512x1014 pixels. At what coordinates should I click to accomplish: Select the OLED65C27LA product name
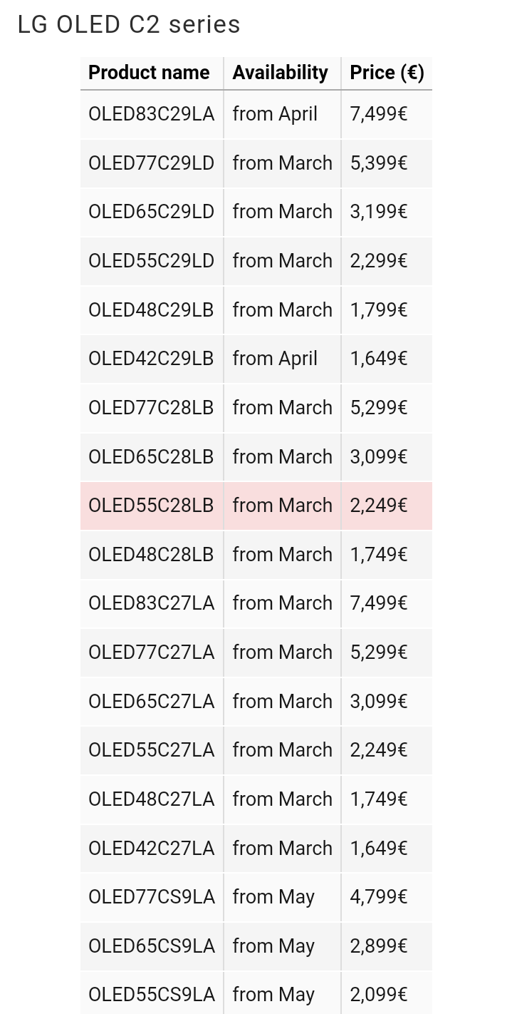coord(151,702)
